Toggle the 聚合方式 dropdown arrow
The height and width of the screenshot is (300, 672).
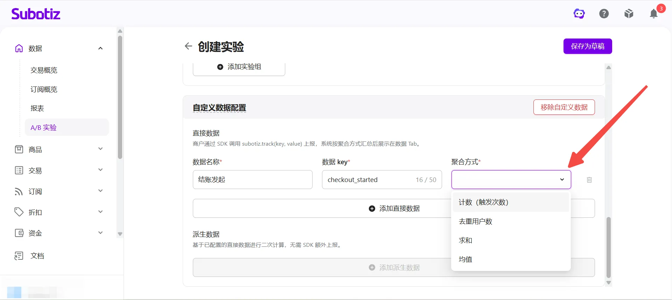tap(562, 180)
